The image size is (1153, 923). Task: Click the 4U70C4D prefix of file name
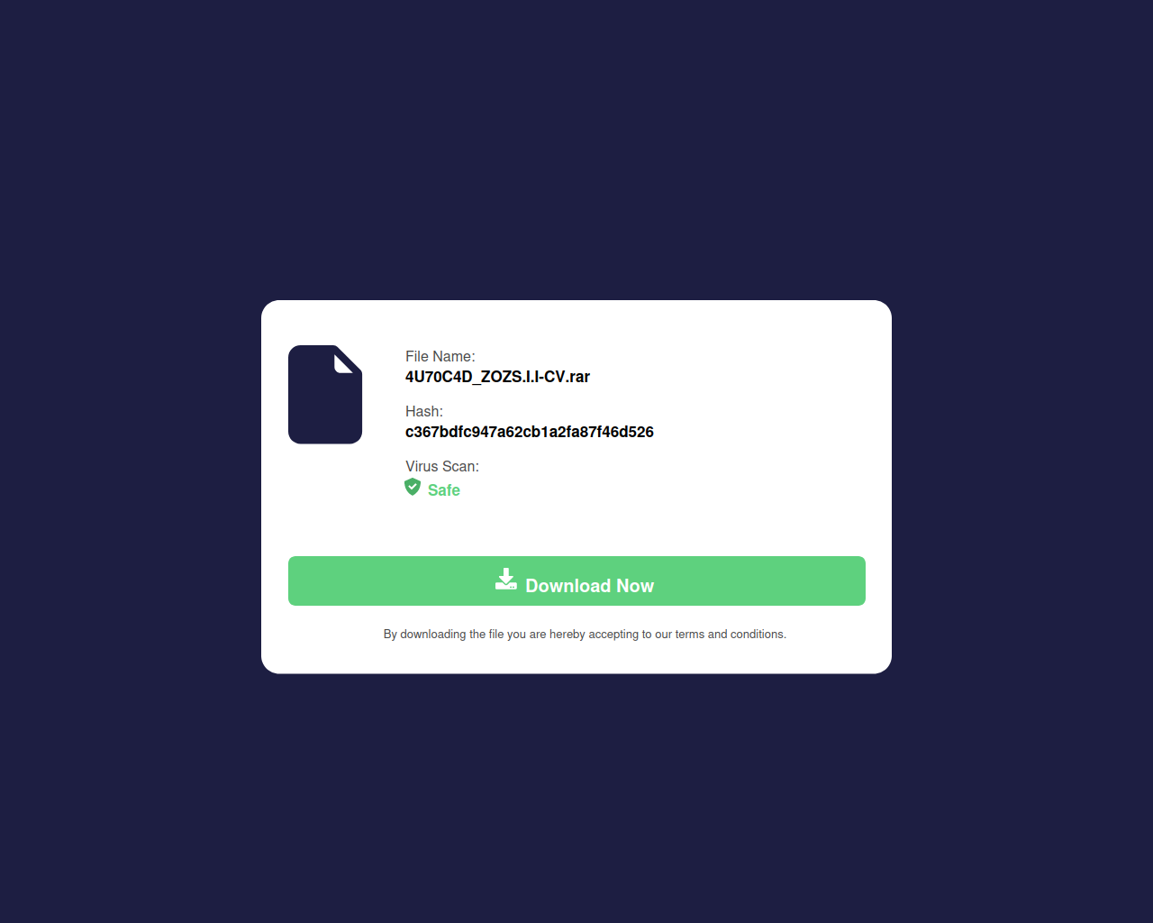[439, 377]
